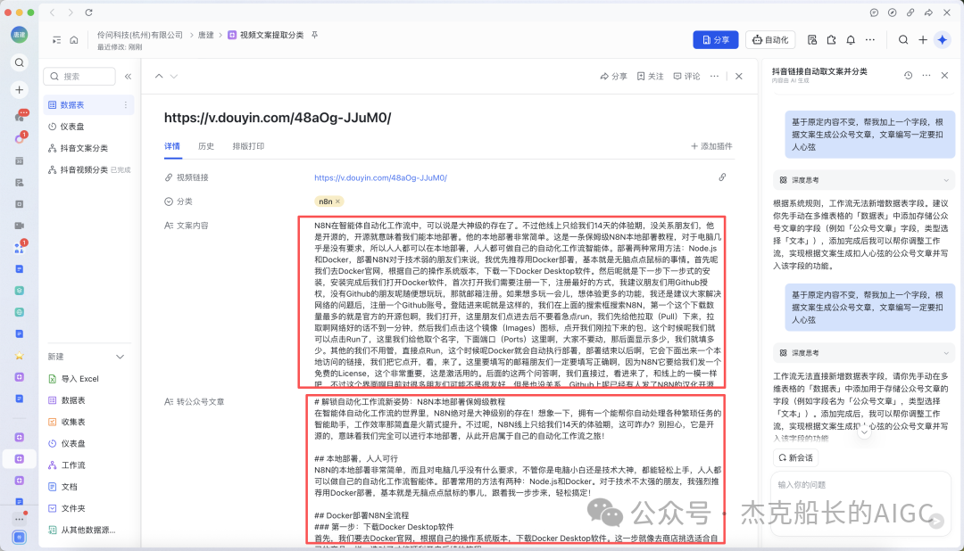The image size is (964, 551).
Task: Pin the 视频文案提取分类 page with pin icon
Action: (315, 35)
